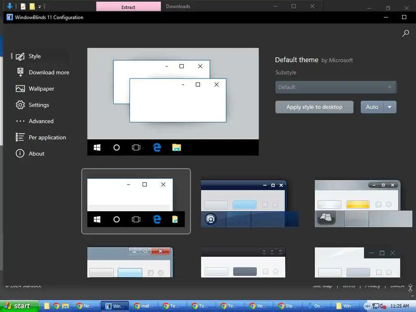The image size is (416, 312).
Task: Open the About page
Action: coord(36,154)
